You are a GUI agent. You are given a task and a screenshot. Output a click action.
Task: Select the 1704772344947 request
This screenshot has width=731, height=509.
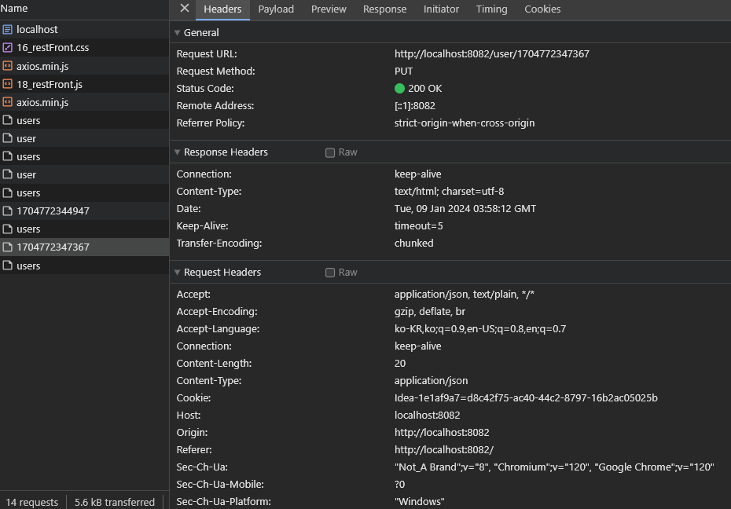click(84, 211)
